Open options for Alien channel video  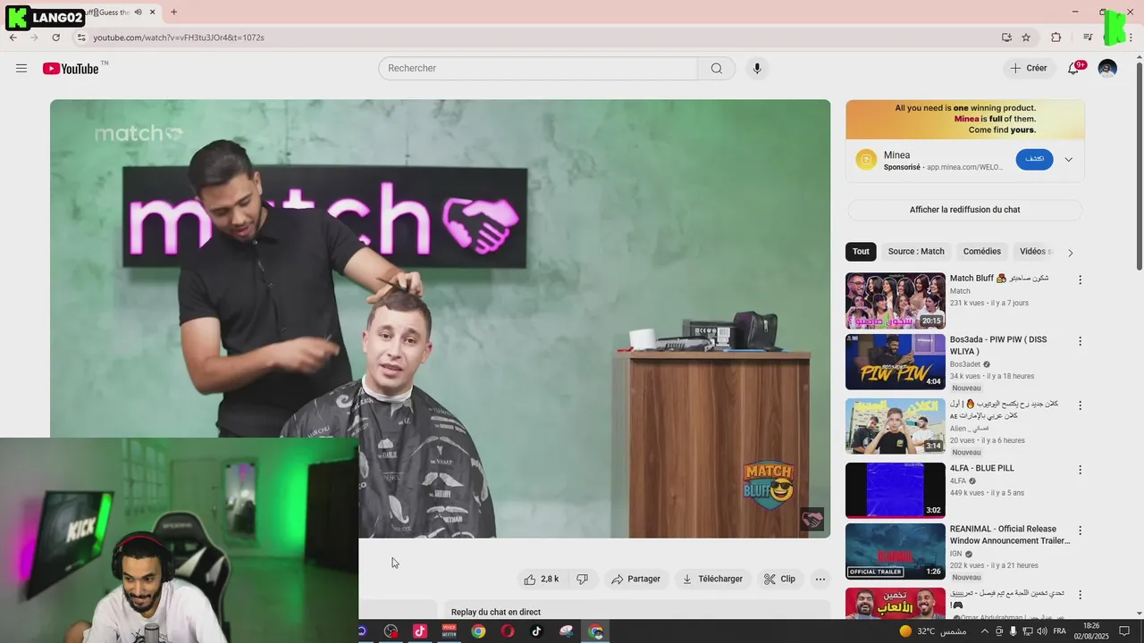[1080, 405]
